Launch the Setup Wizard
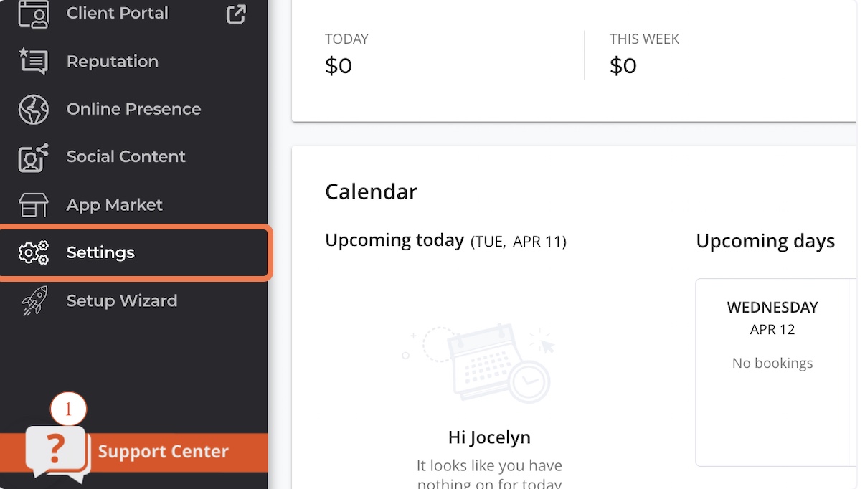This screenshot has height=489, width=865. pos(121,300)
